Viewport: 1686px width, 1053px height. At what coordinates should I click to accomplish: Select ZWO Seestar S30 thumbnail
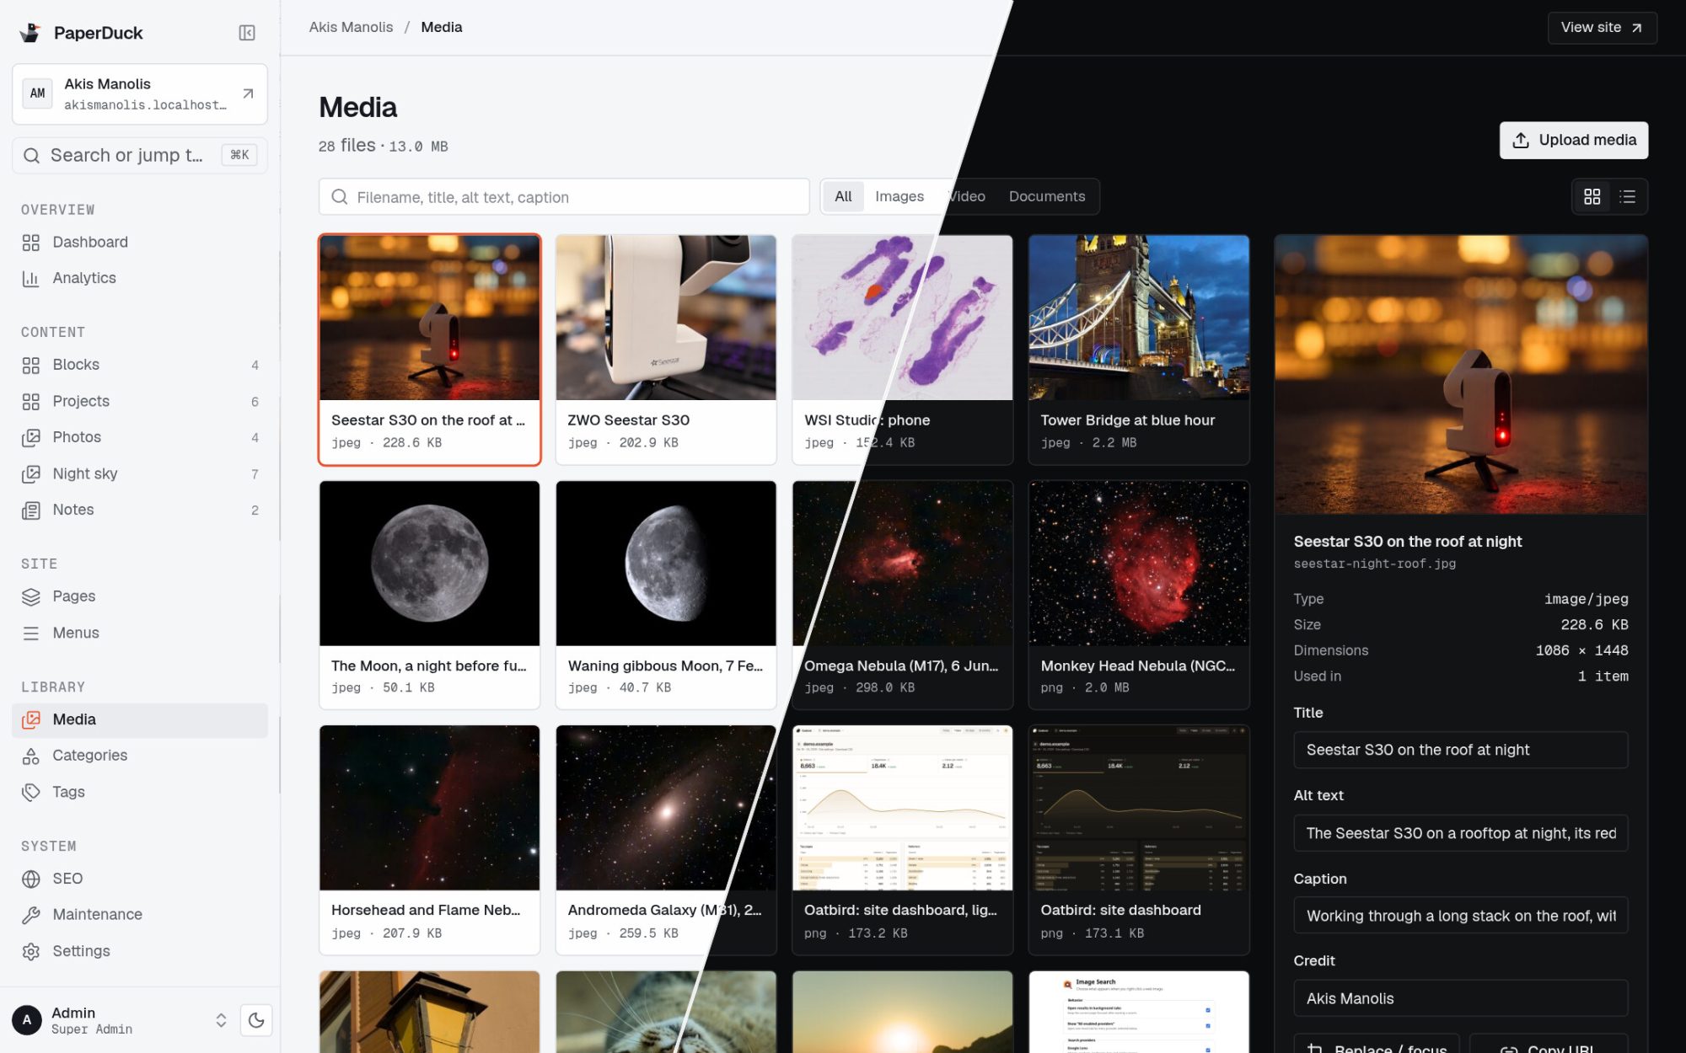[666, 318]
